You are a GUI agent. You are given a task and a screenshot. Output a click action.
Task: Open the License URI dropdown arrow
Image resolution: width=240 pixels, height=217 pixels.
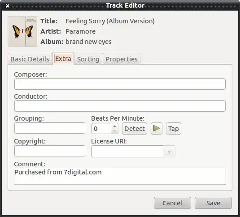[169, 152]
